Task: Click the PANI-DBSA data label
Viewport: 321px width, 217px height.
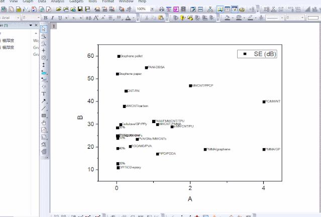Action: [156, 67]
